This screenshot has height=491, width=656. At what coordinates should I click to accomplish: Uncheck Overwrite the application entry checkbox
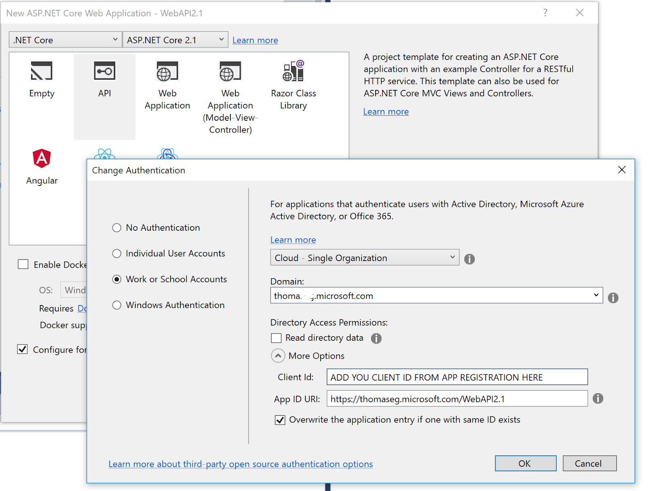pyautogui.click(x=280, y=420)
